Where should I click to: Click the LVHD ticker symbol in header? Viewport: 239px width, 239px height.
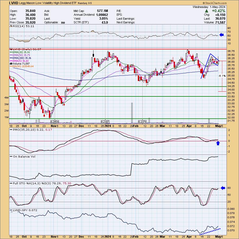[14, 3]
